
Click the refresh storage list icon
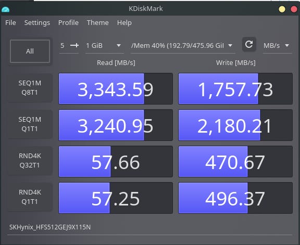(249, 45)
